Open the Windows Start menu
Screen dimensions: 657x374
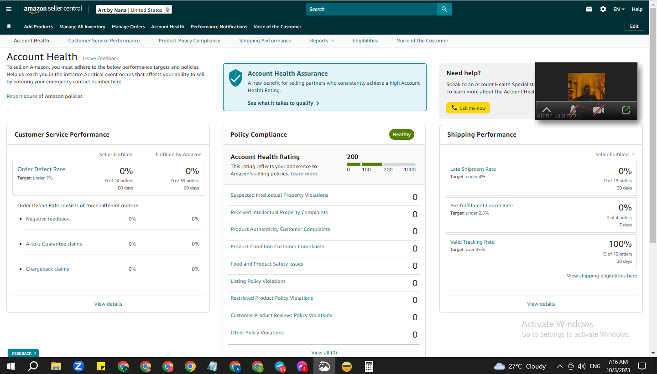[10, 366]
